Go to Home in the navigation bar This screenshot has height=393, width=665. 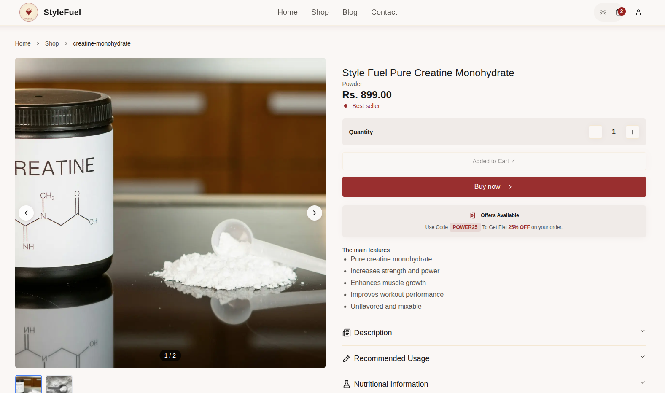click(288, 12)
